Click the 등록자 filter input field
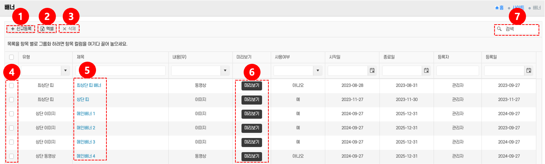The image size is (545, 164). coord(458,71)
